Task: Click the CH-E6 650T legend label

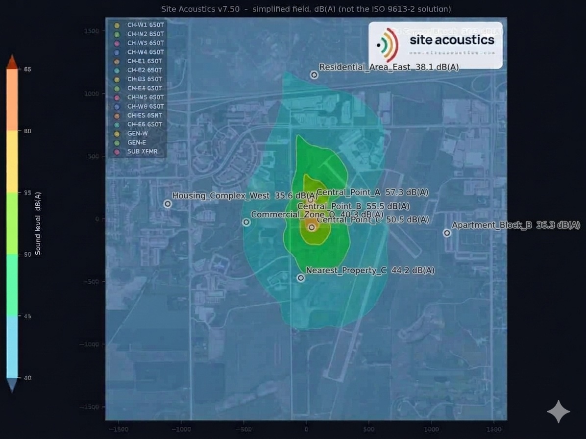Action: point(145,124)
